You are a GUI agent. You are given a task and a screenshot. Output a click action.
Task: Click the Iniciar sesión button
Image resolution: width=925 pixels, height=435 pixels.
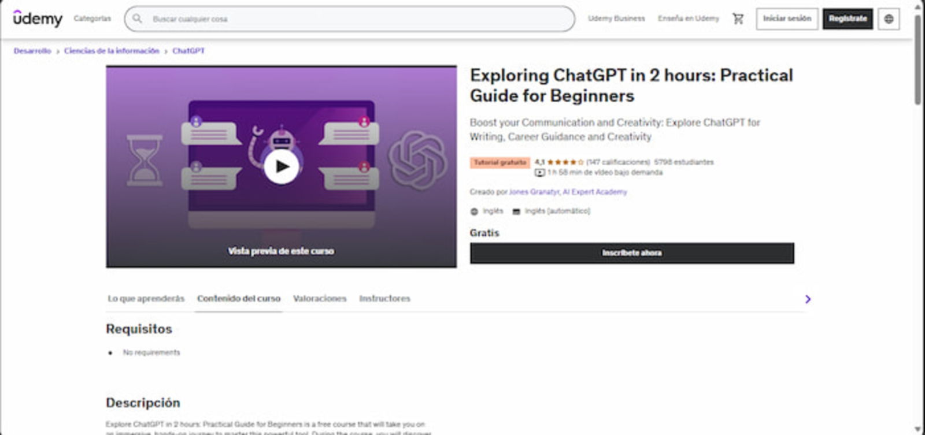[x=787, y=18]
